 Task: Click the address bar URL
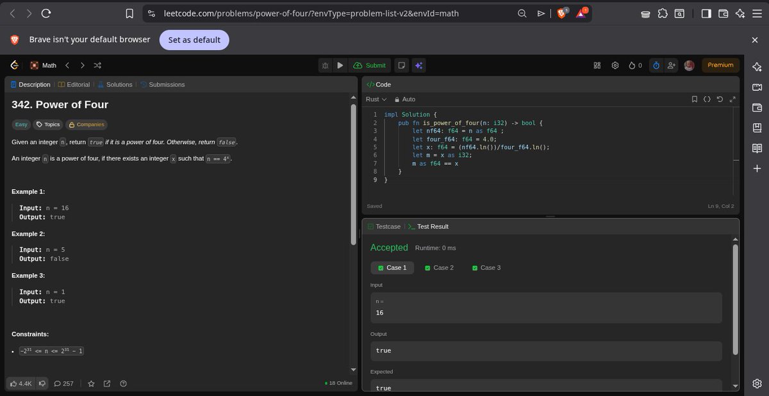click(x=311, y=13)
